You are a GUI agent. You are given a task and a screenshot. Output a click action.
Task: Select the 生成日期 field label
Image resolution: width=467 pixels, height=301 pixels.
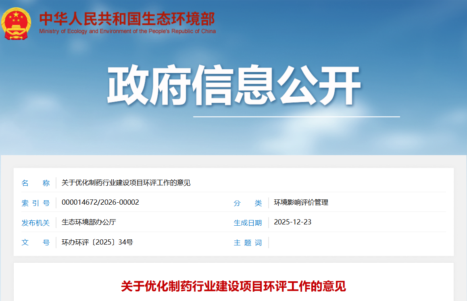click(248, 222)
